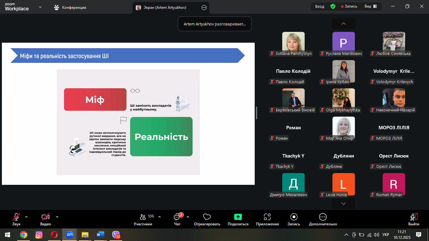Open the Участники participants list icon

pyautogui.click(x=143, y=217)
